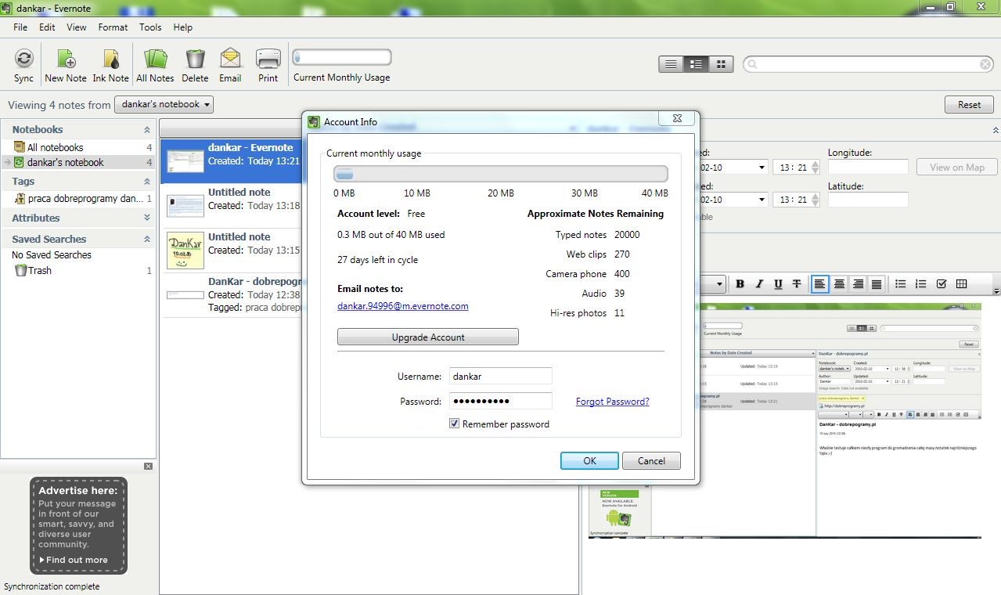Open the Edit menu
The width and height of the screenshot is (1001, 595).
coord(47,27)
